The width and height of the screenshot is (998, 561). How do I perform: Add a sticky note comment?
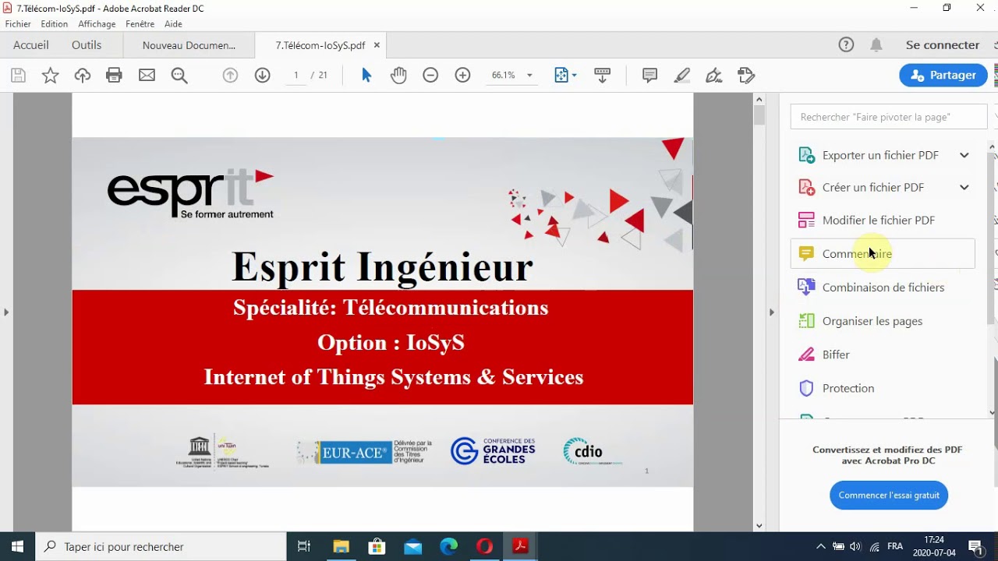coord(649,76)
